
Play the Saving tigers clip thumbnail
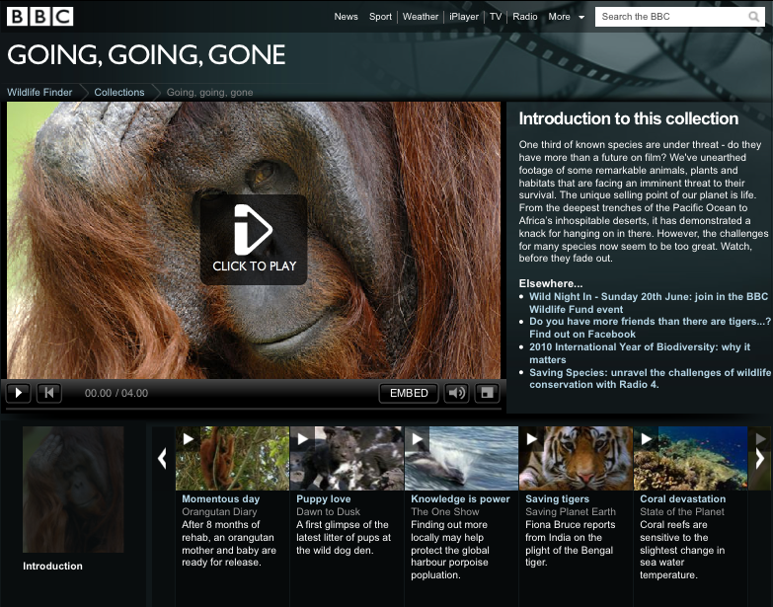click(x=576, y=458)
